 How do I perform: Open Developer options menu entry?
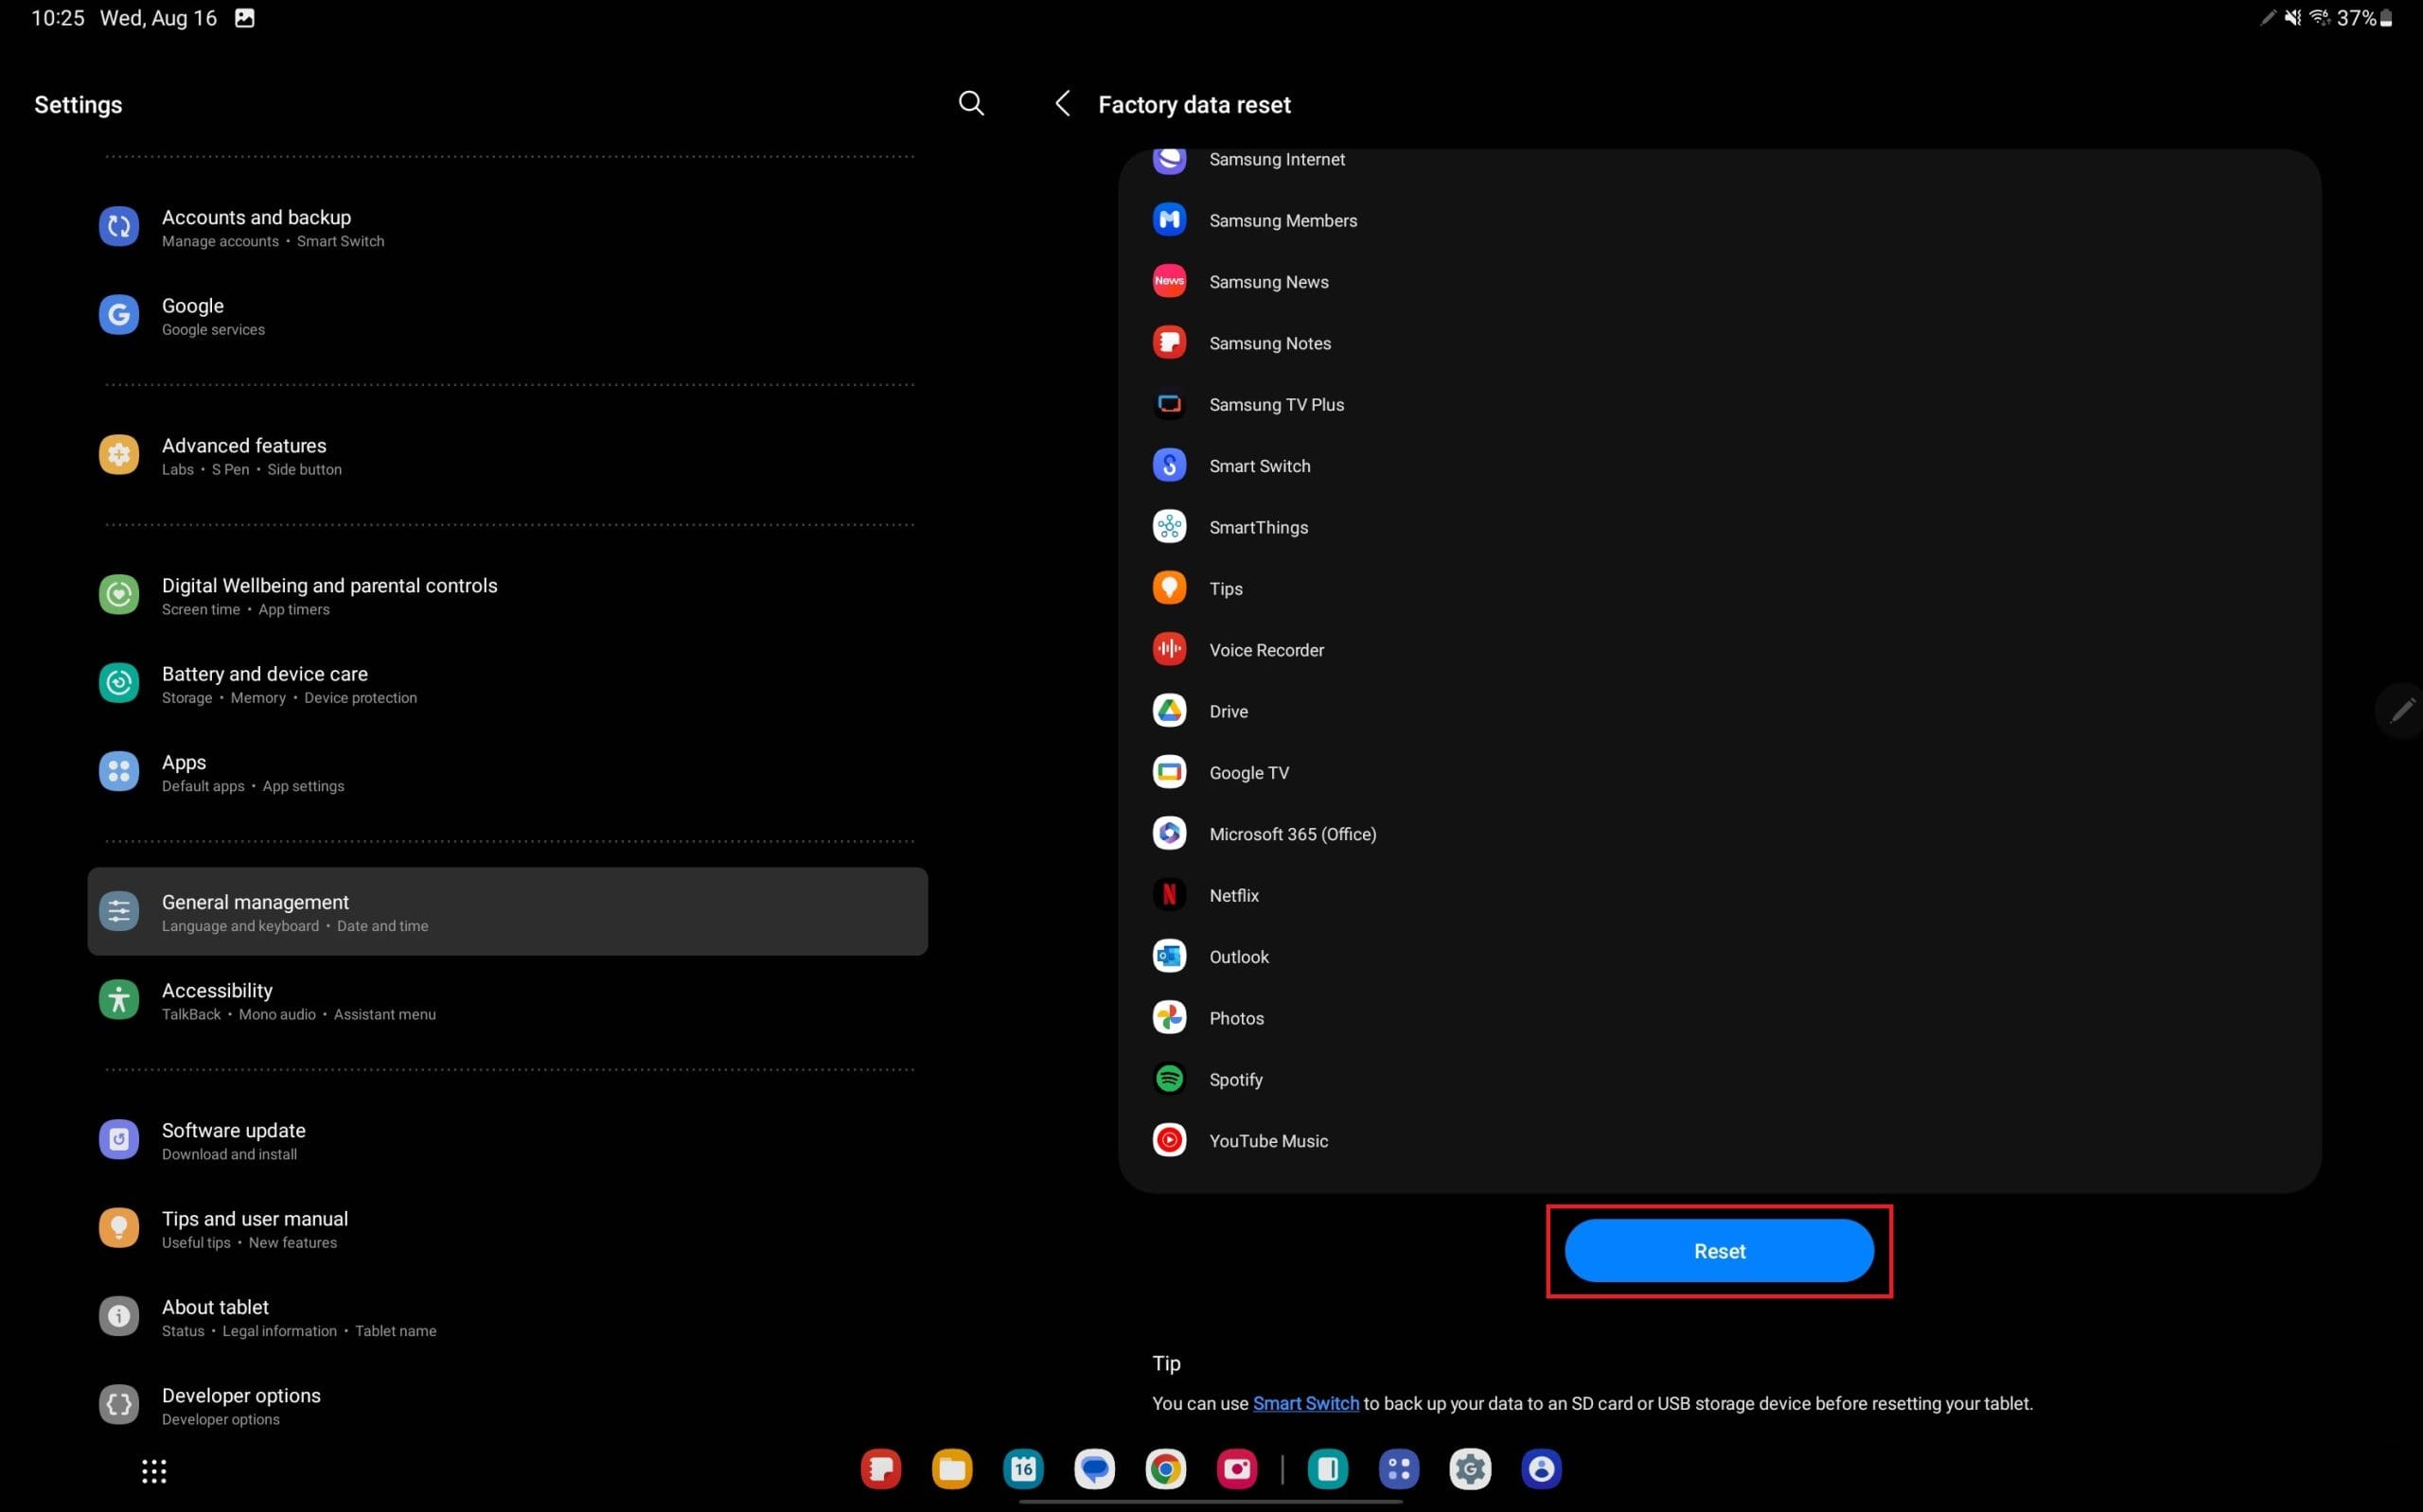point(507,1405)
